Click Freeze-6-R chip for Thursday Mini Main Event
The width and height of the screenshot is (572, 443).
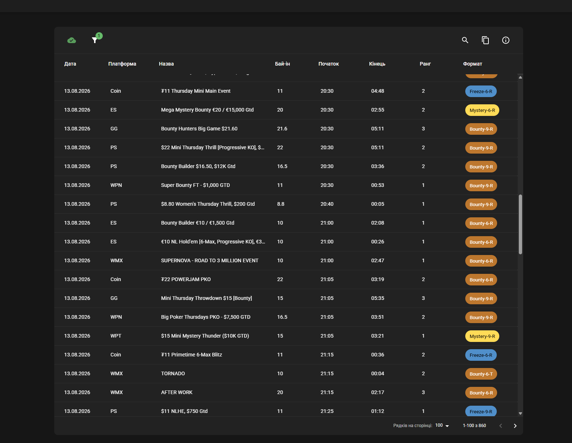click(481, 91)
